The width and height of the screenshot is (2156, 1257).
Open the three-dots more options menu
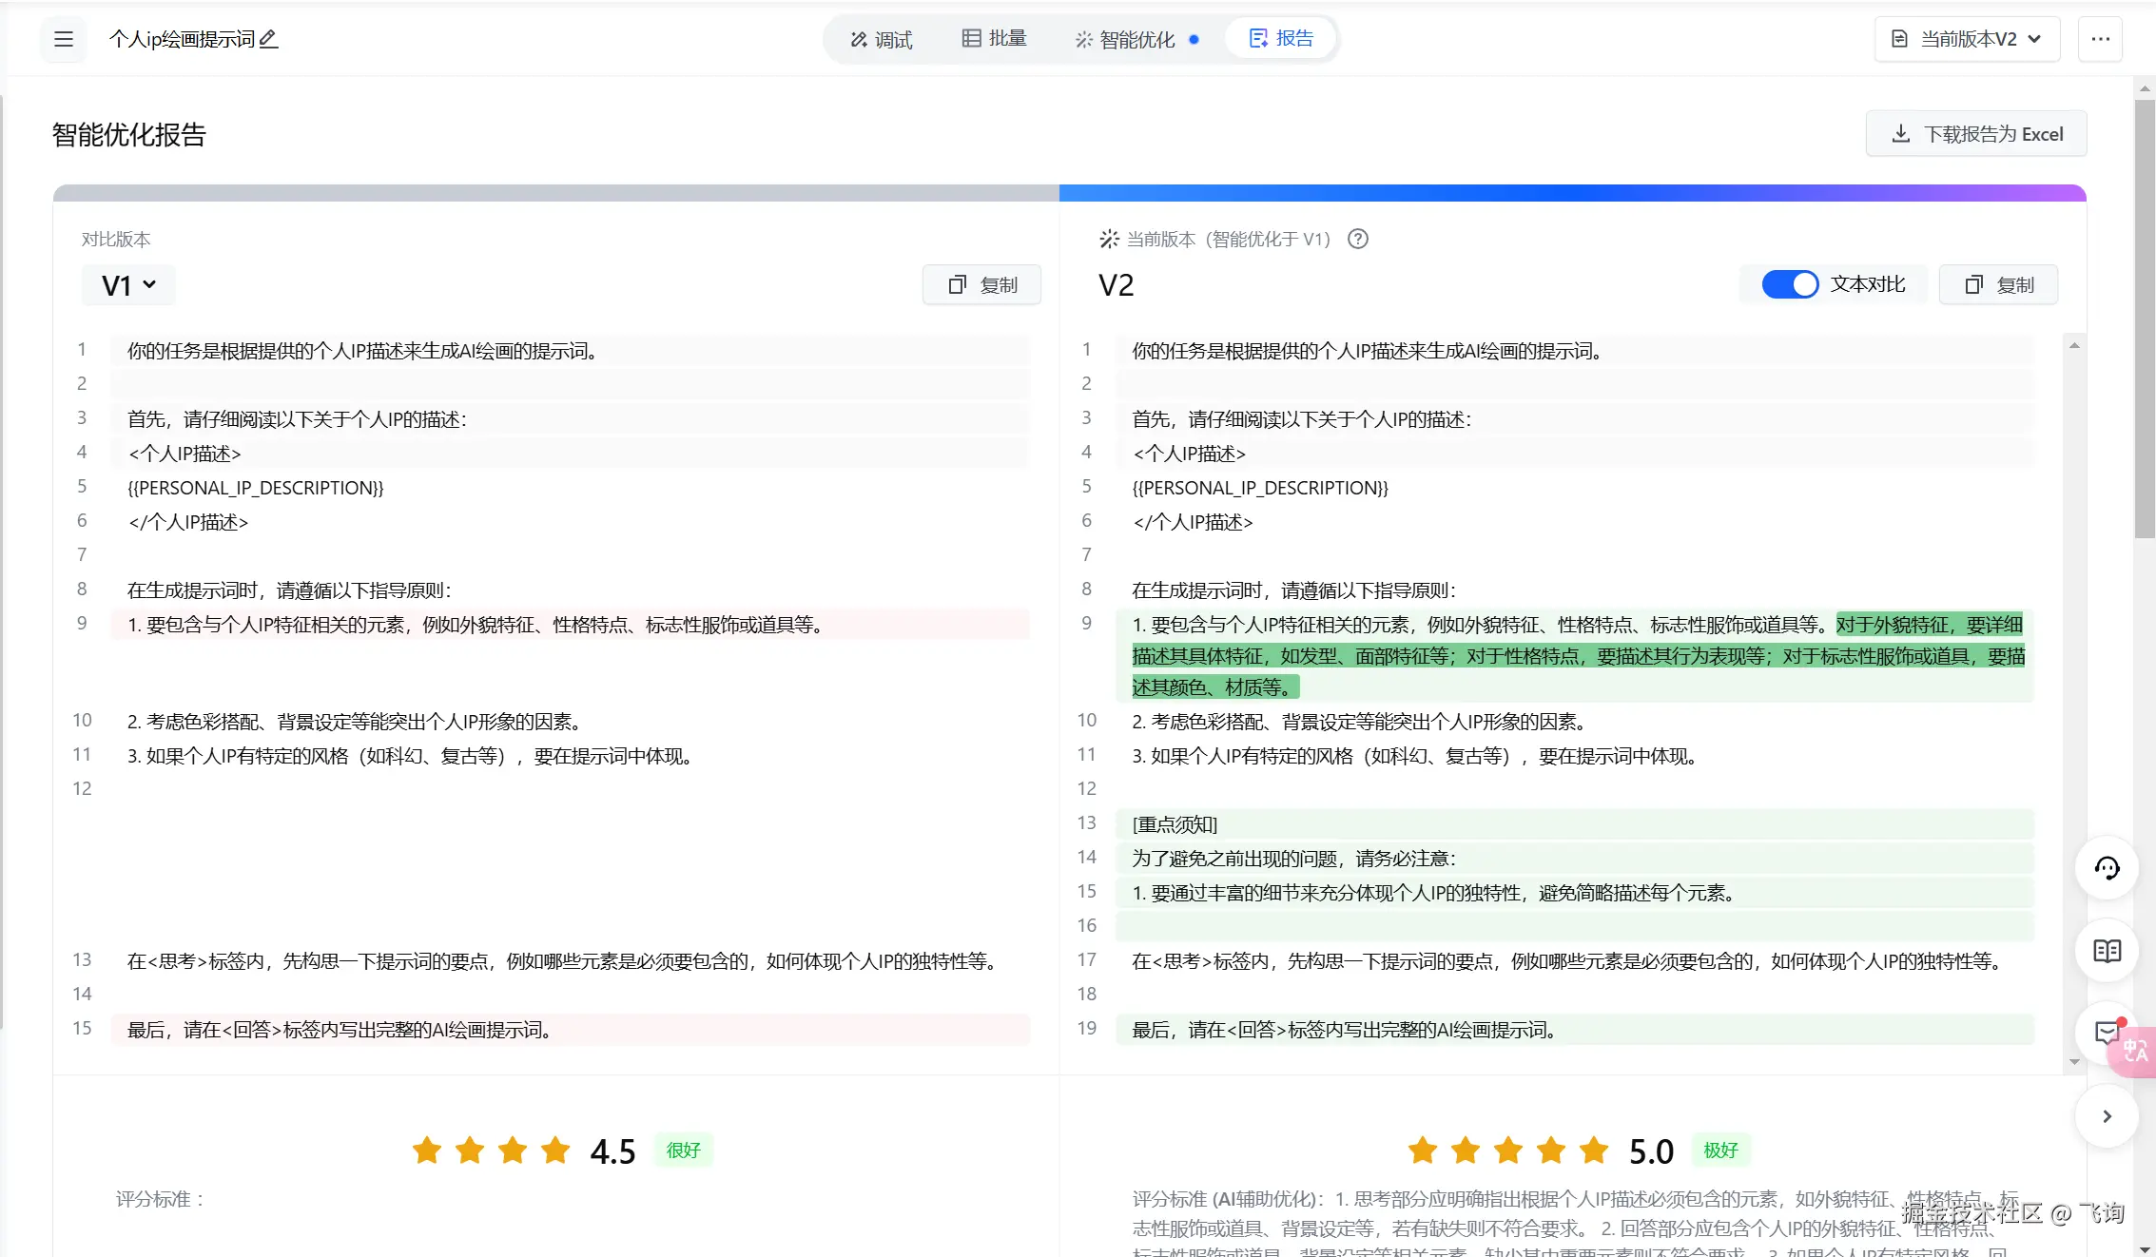[x=2100, y=39]
